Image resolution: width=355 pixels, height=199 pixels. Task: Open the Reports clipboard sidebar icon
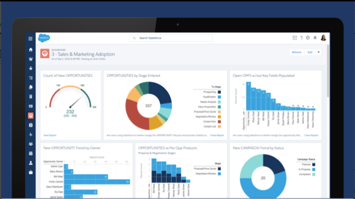[30, 125]
